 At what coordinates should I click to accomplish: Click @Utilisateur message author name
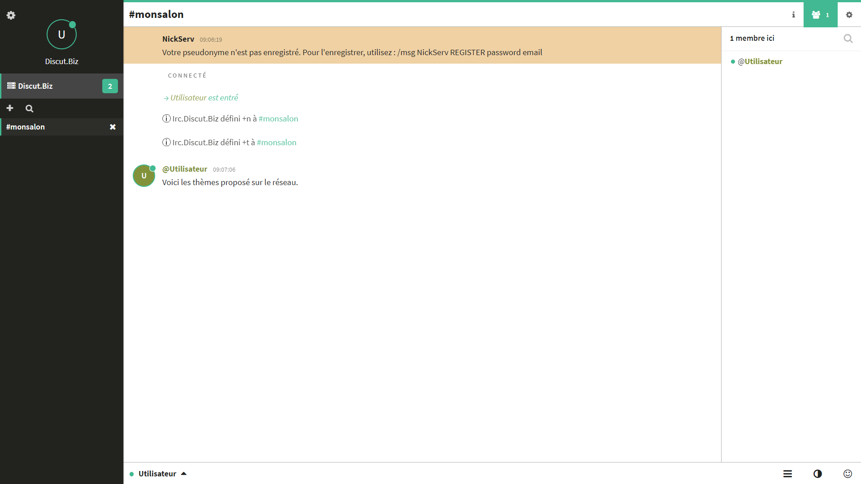click(x=184, y=169)
